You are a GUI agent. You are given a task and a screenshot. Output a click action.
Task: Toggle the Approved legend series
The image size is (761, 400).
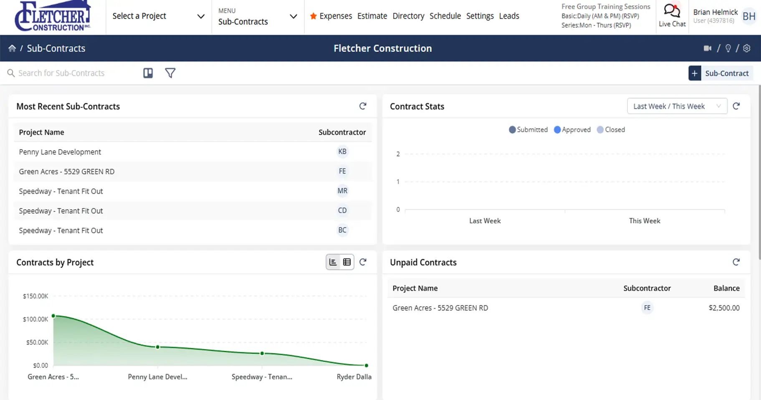(572, 130)
